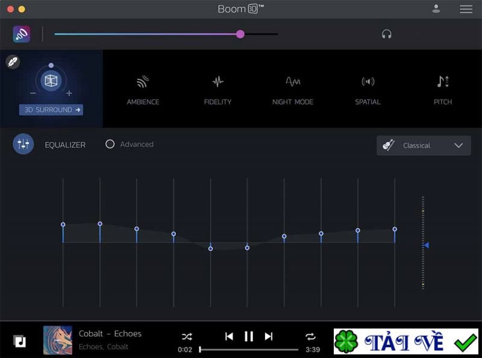The image size is (482, 358).
Task: Click the seventh equalizer band handle
Action: pos(284,236)
